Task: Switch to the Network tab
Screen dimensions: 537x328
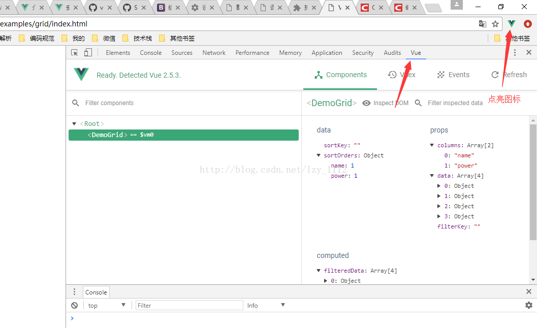Action: 214,53
